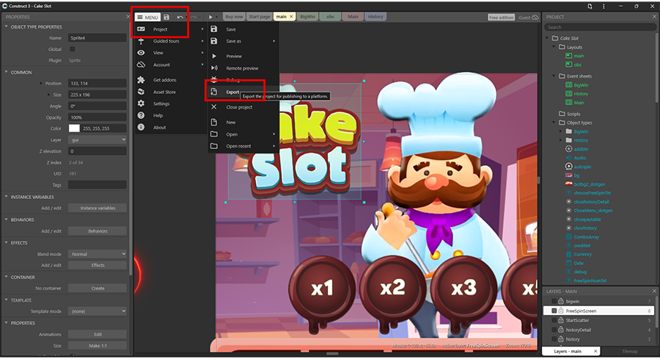This screenshot has height=359, width=660.
Task: Click the Instance variables button
Action: tap(98, 208)
